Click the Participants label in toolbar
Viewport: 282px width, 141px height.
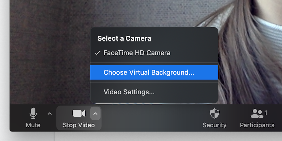coord(257,125)
